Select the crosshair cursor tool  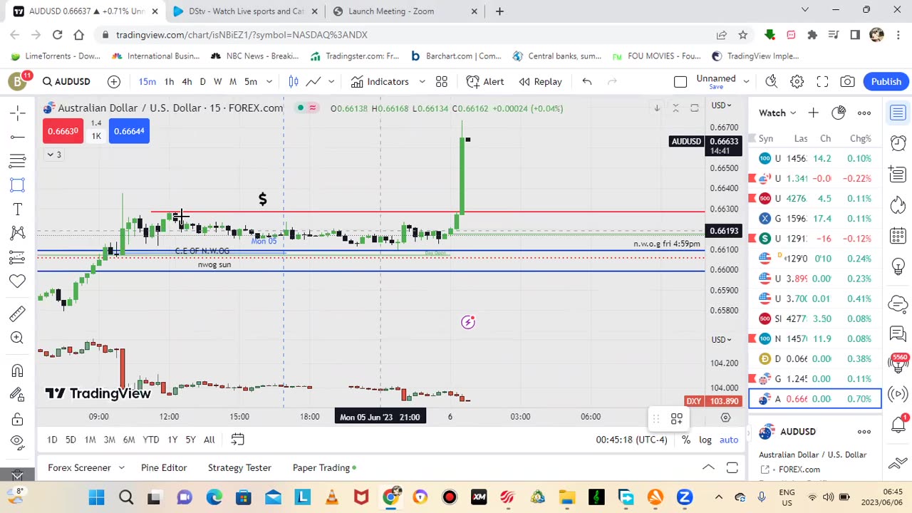[x=18, y=113]
